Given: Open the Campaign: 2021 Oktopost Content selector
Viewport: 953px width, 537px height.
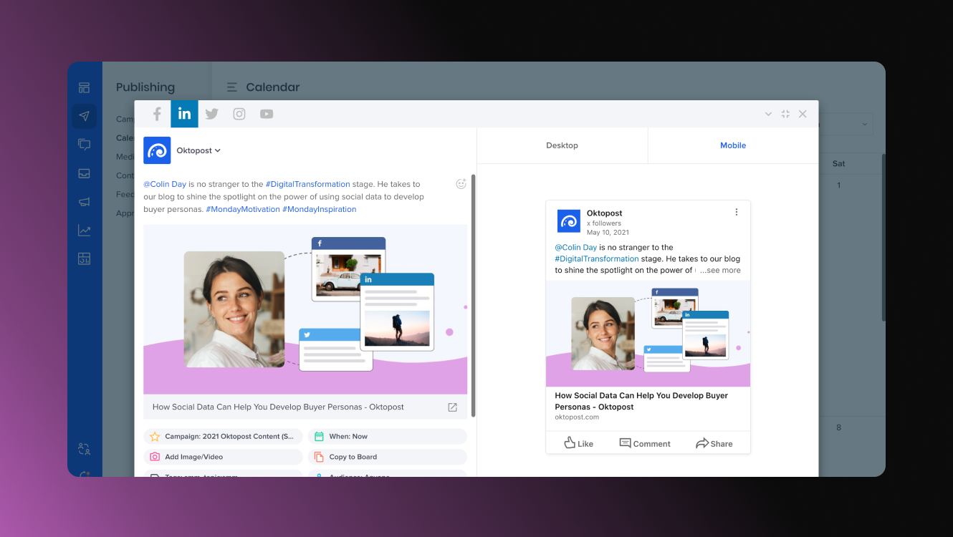Looking at the screenshot, I should [223, 436].
